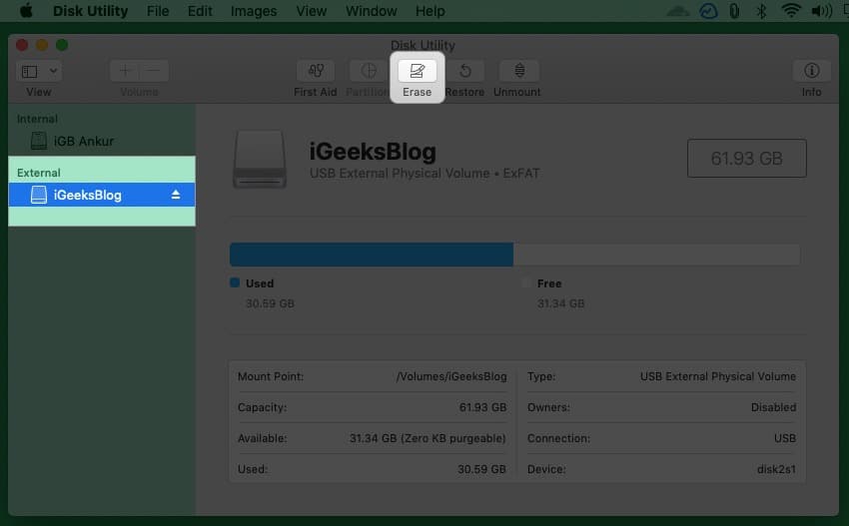Click the circular activity menu bar icon

coord(708,11)
